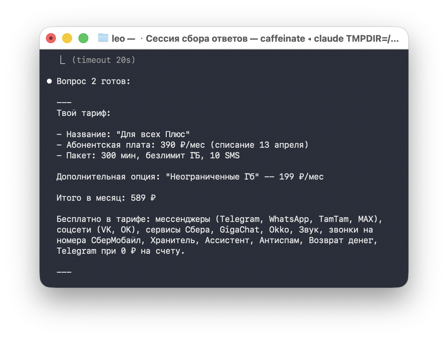Minimize the terminal using yellow button
The image size is (448, 340).
coord(67,38)
